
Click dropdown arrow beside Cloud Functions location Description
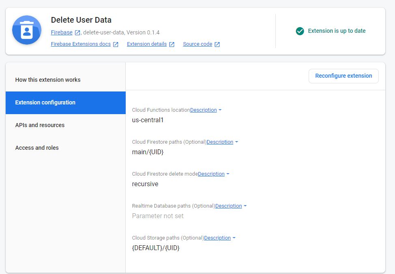tap(220, 110)
